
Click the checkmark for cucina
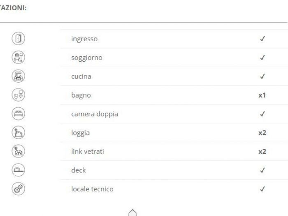coord(262,77)
